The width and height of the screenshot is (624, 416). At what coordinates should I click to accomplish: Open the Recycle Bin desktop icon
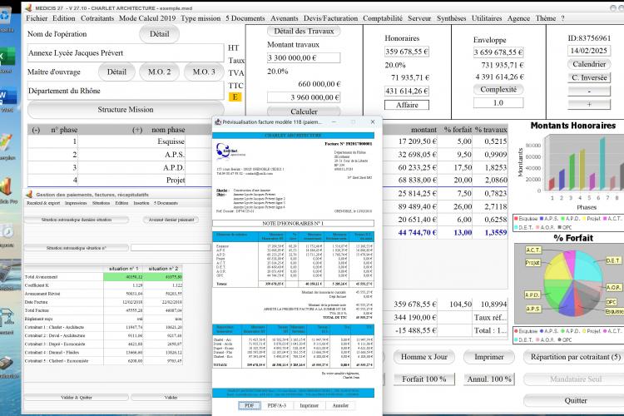(6, 17)
